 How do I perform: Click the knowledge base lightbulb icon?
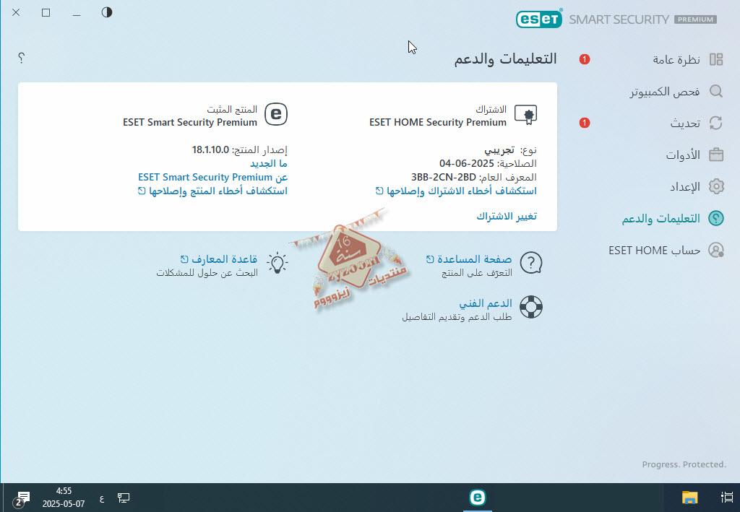tap(277, 263)
